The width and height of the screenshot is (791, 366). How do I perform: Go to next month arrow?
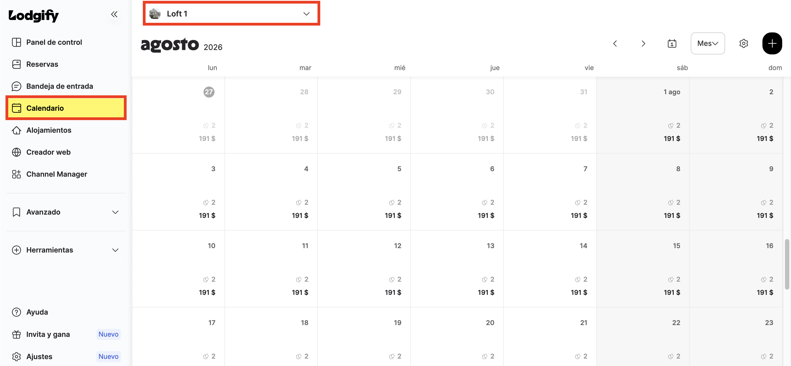tap(643, 44)
